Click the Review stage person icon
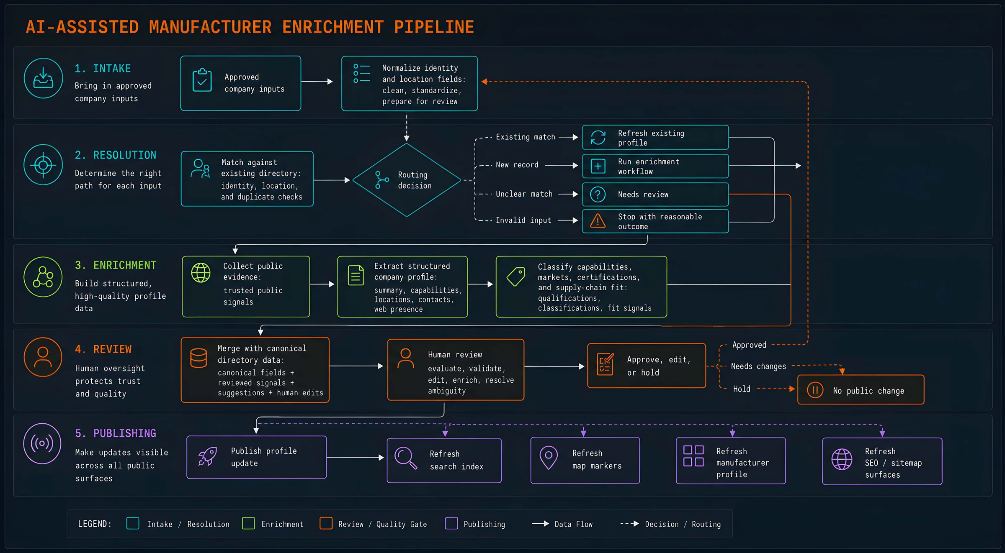 [43, 357]
